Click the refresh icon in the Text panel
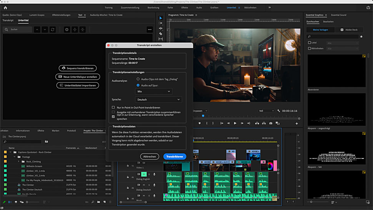Image resolution: width=373 pixels, height=210 pixels. (x=53, y=30)
